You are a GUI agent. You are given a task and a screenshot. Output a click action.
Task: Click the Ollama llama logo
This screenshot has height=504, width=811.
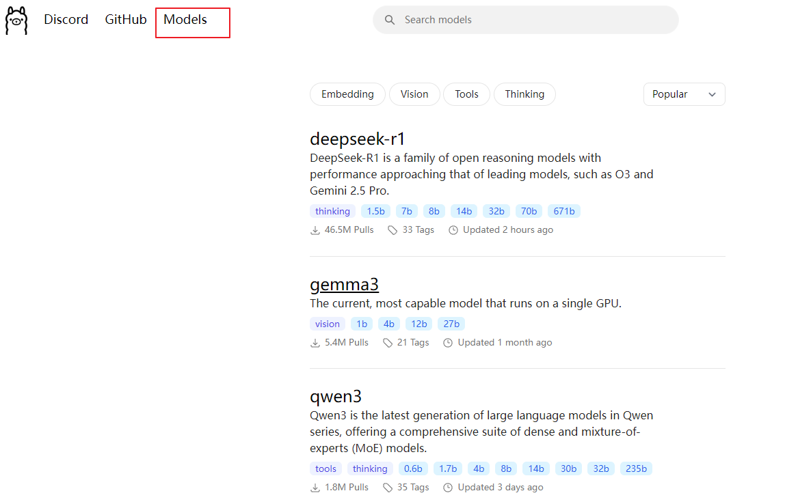[x=16, y=20]
